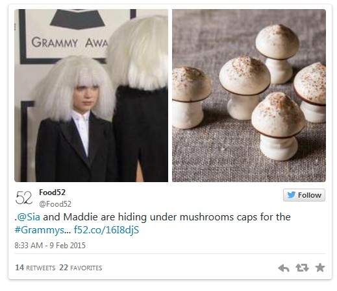View the 22 favorites list
The width and height of the screenshot is (337, 291).
point(81,268)
